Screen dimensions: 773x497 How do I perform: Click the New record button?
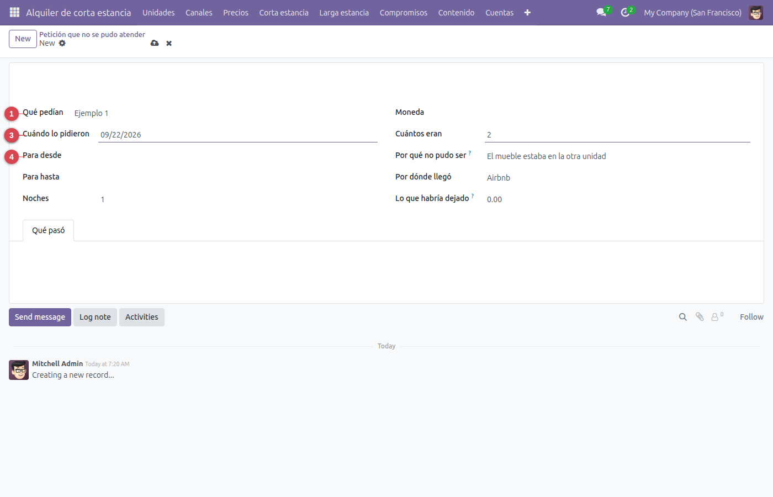[x=23, y=39]
